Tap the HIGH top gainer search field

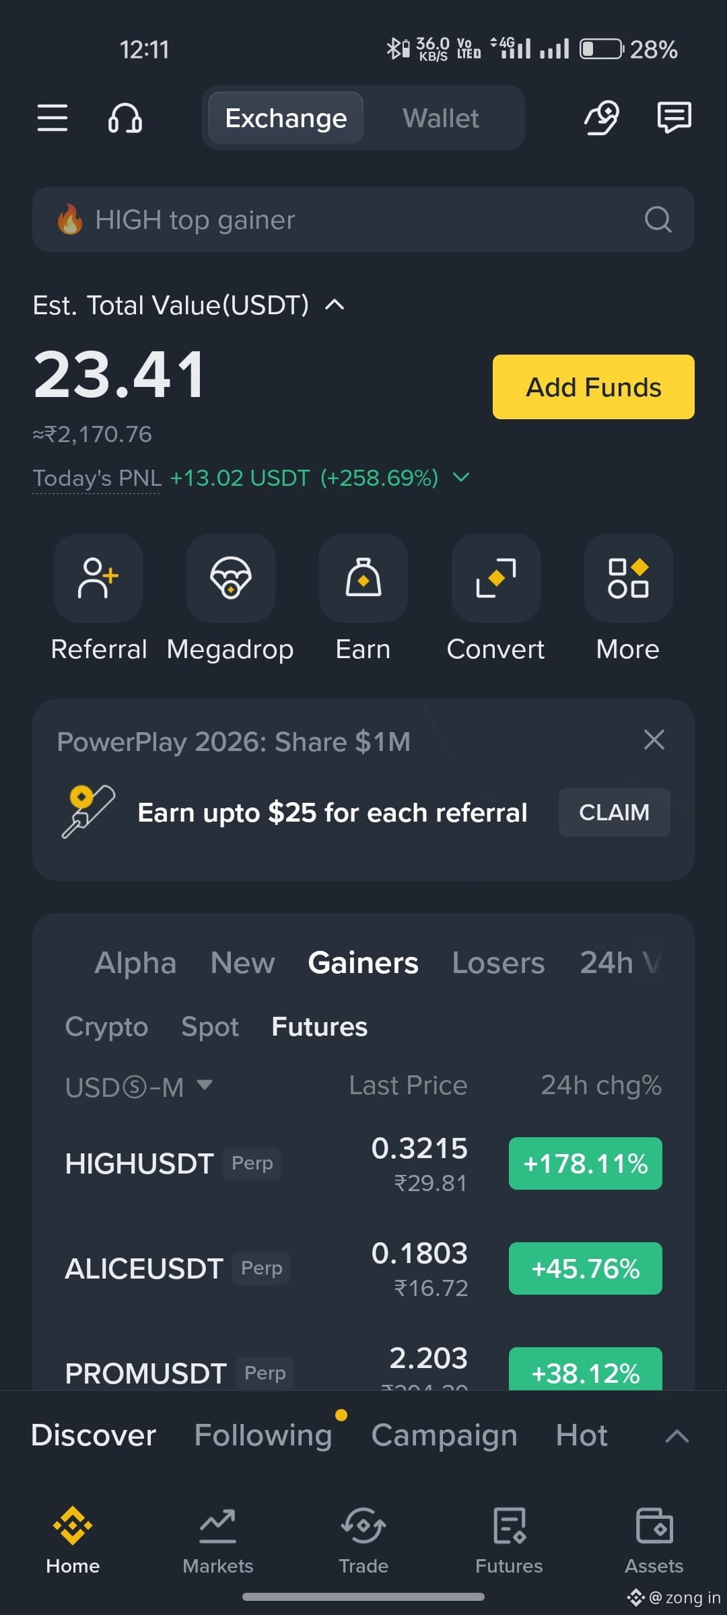pos(363,219)
